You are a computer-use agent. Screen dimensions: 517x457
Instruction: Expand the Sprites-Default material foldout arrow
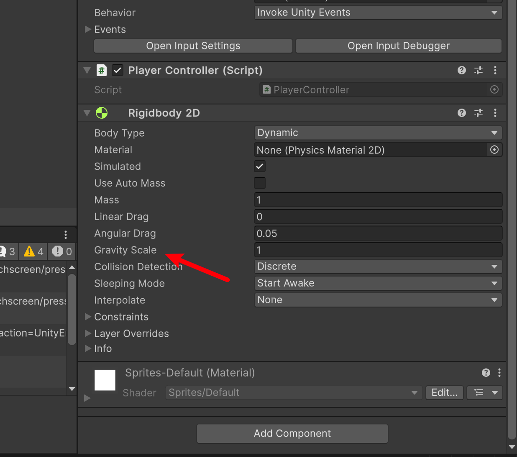[x=87, y=398]
